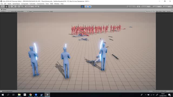Viewport: 173px width, 97px height.
Task: Click the Step frame button
Action: click(x=90, y=6)
